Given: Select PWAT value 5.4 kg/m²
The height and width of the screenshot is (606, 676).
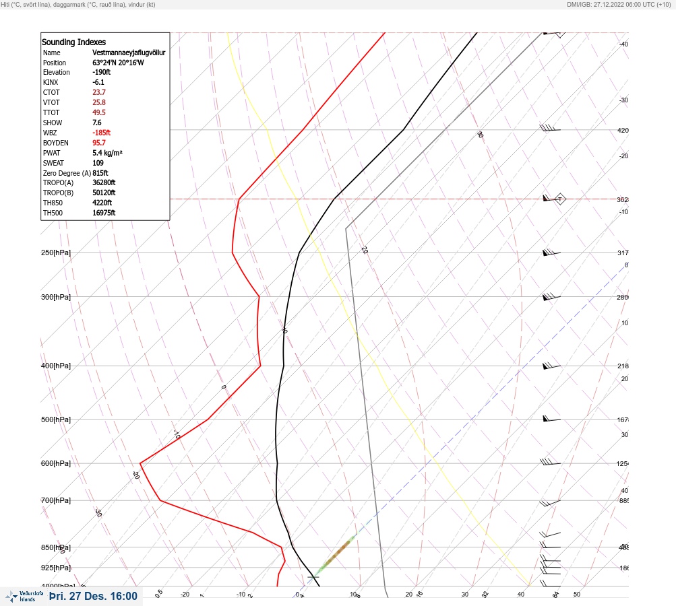Looking at the screenshot, I should click(x=107, y=153).
